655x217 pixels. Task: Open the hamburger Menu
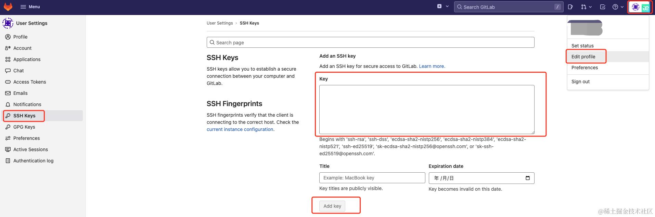[30, 7]
